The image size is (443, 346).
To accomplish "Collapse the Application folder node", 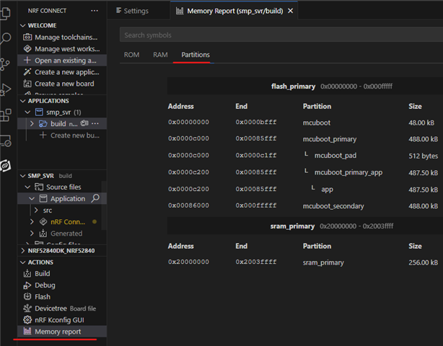I will click(32, 199).
